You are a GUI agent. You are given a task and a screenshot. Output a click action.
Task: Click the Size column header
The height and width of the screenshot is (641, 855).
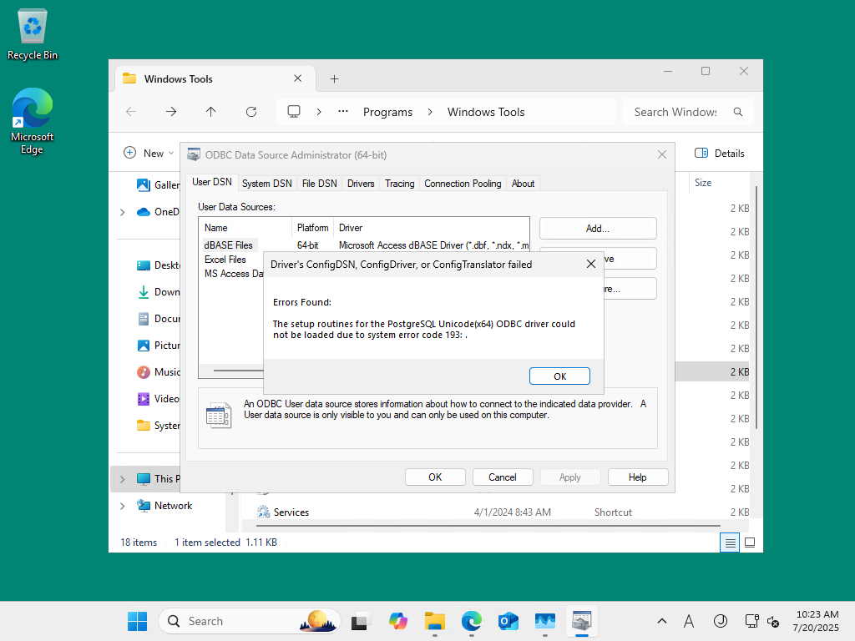(x=703, y=183)
